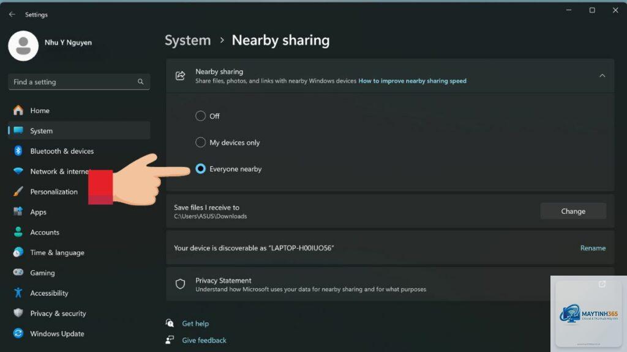Open Time & language settings
Viewport: 627px width, 352px height.
(79, 252)
